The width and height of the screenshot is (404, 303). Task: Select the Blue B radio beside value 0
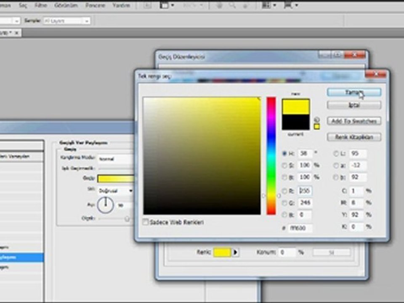click(284, 215)
